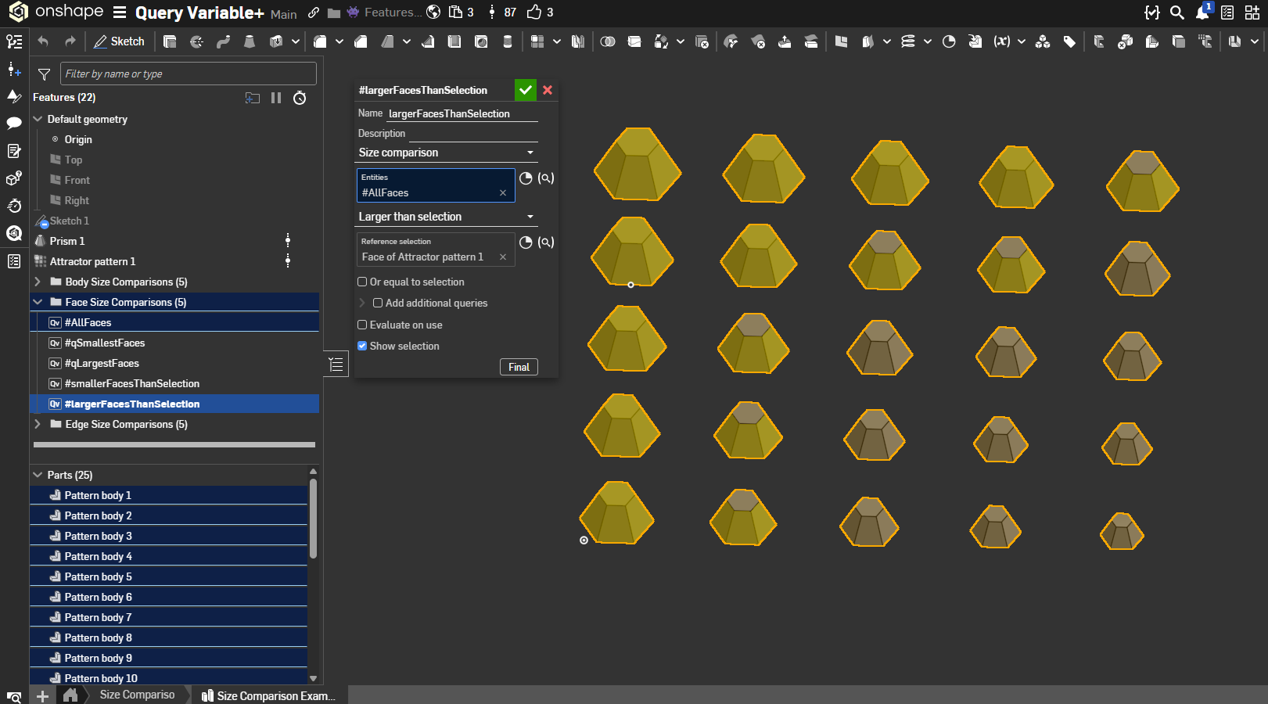
Task: Click the green checkmark to confirm feature
Action: (525, 90)
